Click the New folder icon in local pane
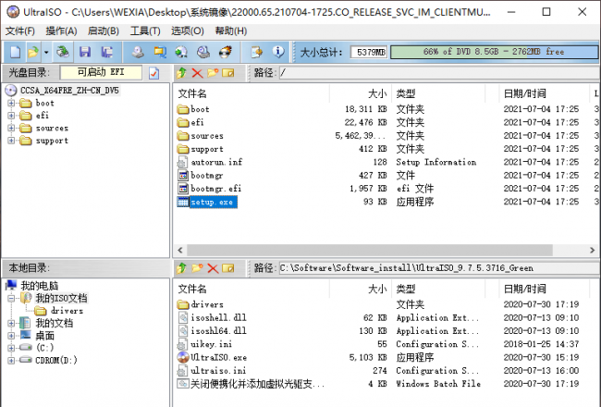Screen dimensions: 601x407 (x=197, y=267)
